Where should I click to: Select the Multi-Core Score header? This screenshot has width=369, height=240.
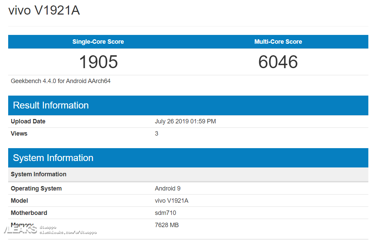[x=278, y=42]
